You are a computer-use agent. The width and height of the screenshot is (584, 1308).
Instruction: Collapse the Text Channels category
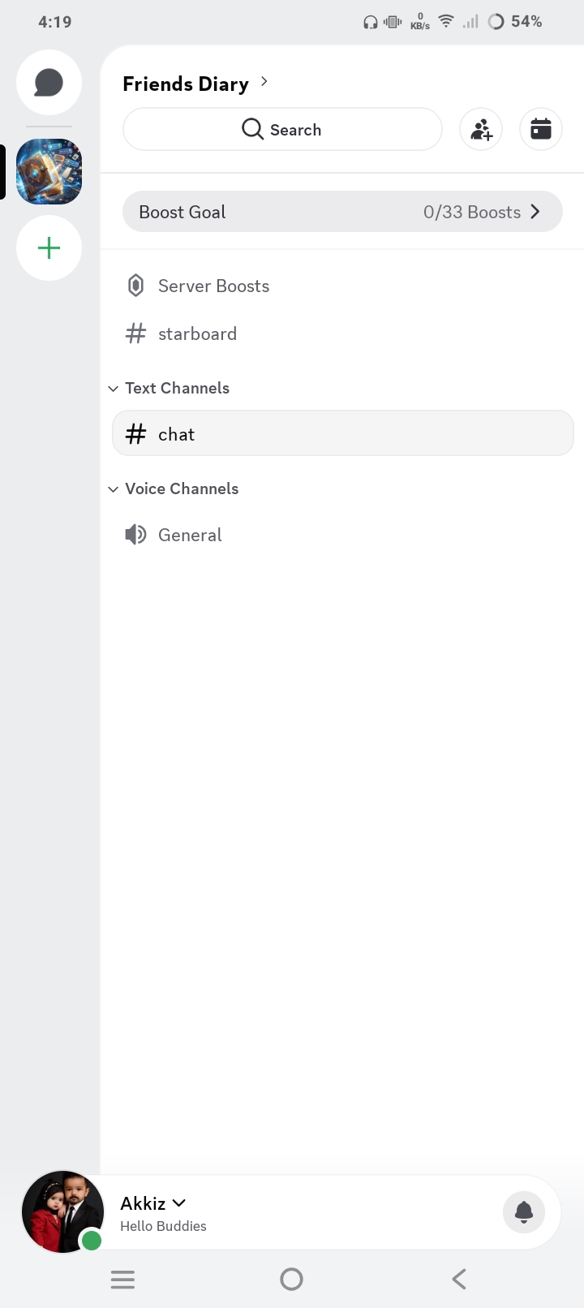(169, 388)
